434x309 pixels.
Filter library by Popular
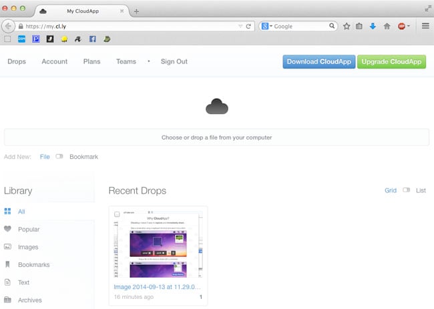[29, 230]
